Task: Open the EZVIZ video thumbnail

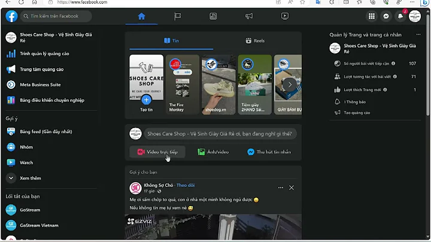Action: (x=213, y=227)
